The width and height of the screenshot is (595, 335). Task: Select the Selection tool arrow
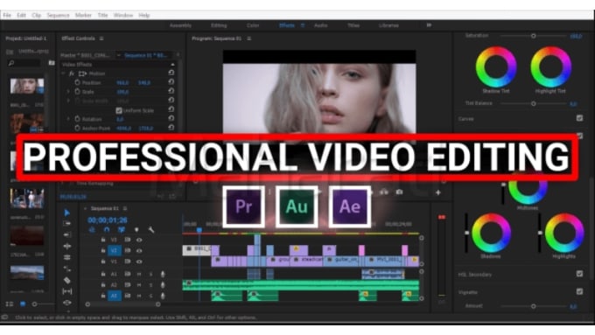[x=67, y=213]
